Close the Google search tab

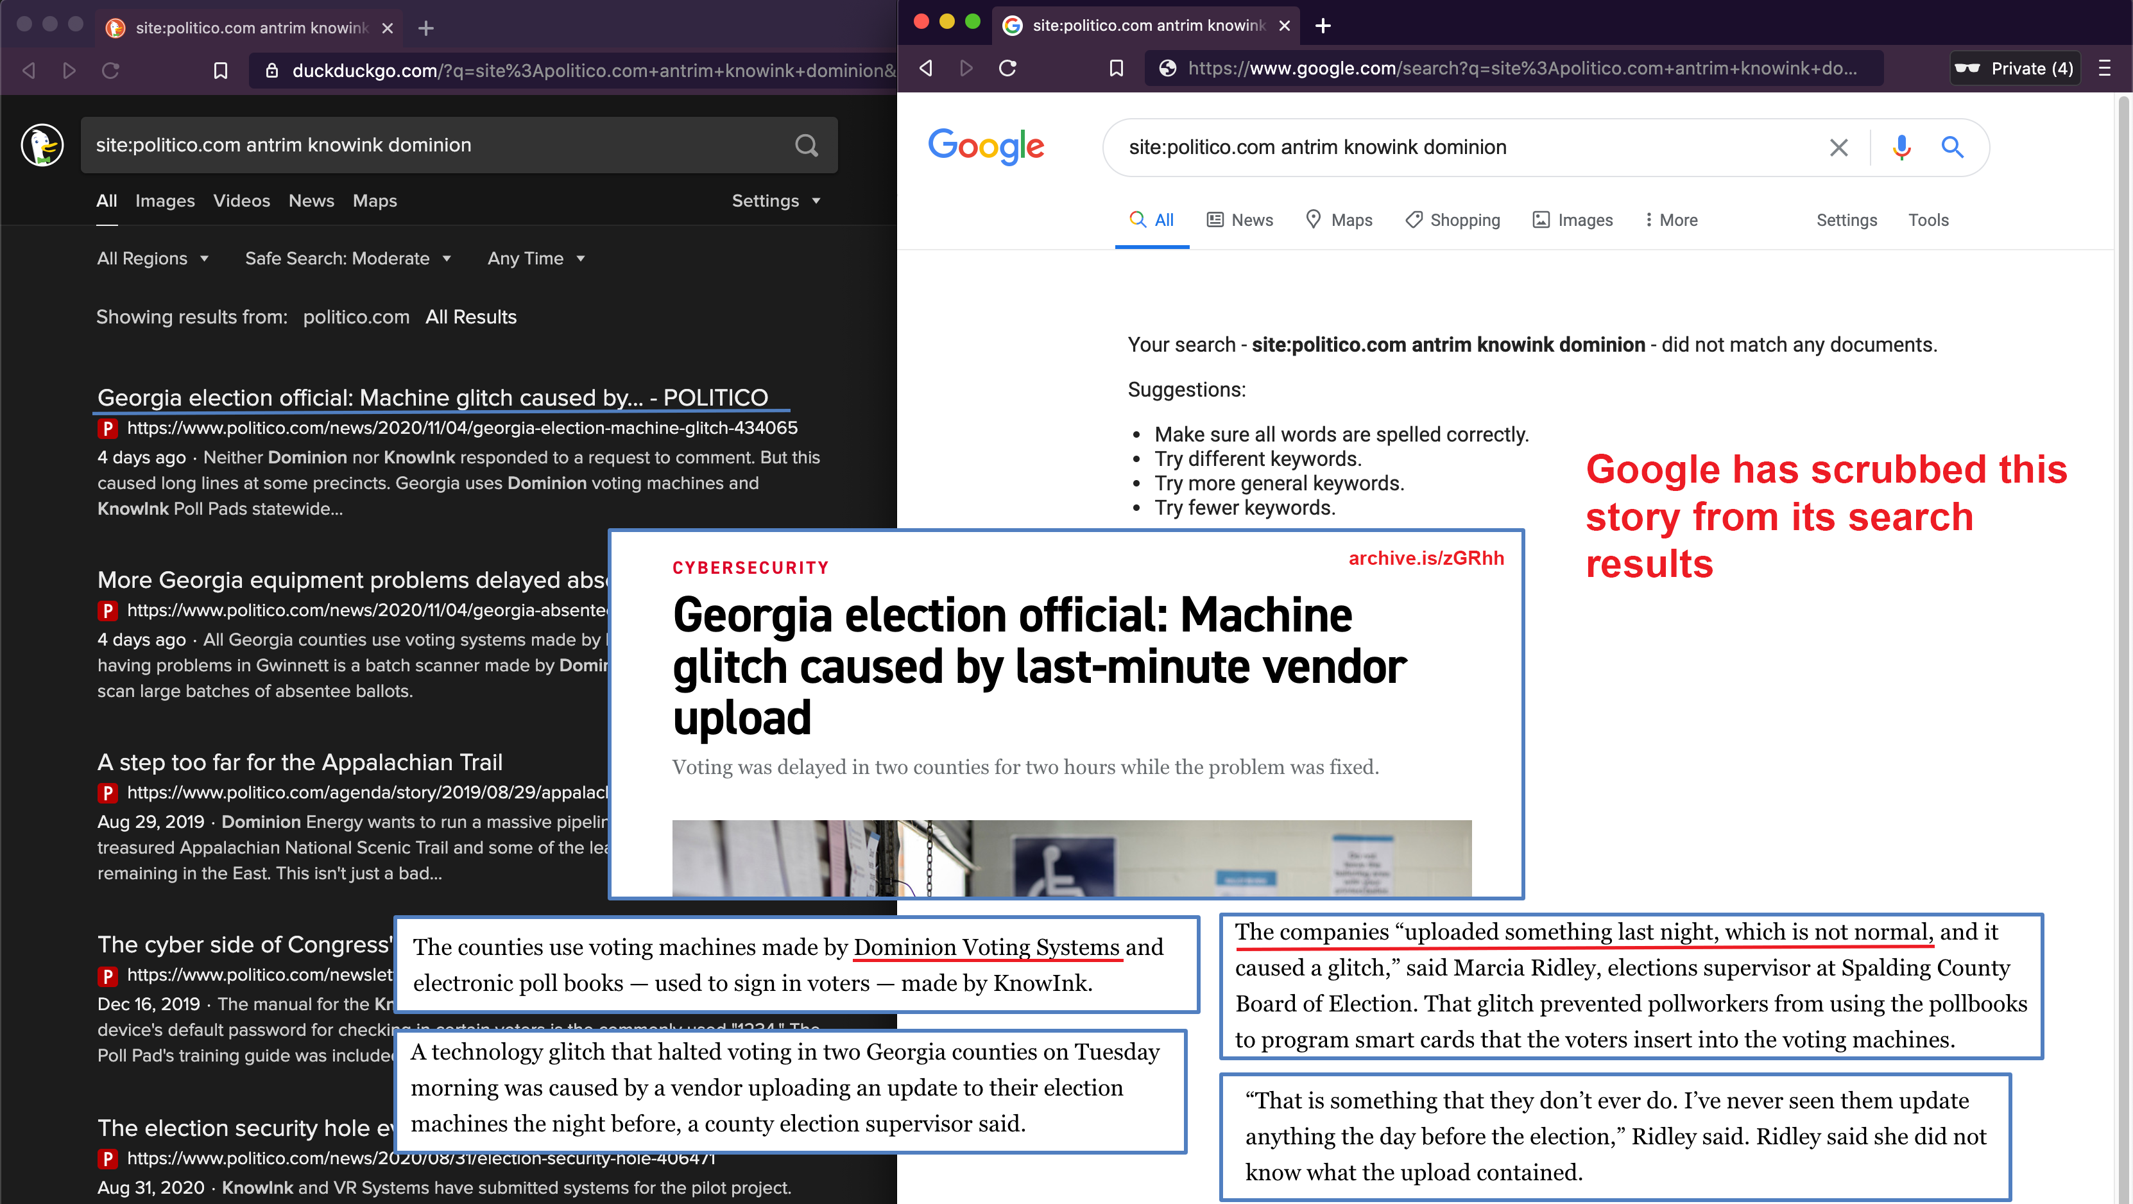[1284, 26]
